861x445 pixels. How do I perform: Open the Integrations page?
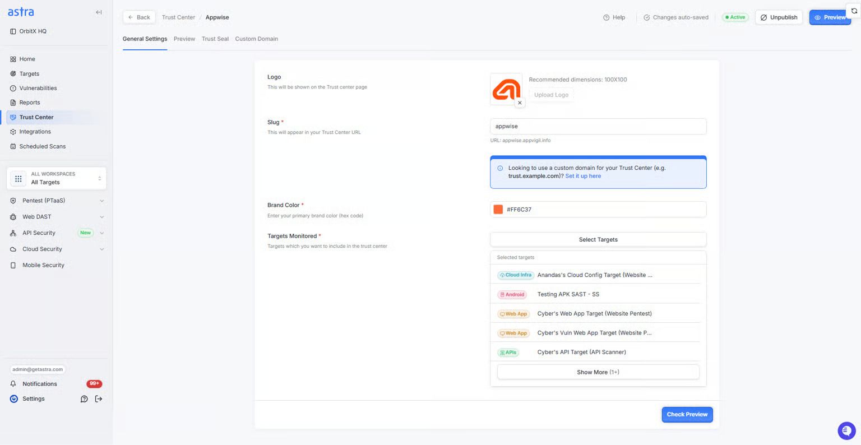(35, 132)
